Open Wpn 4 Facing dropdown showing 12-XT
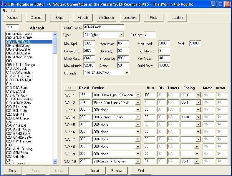232x176 pixels. click(x=198, y=117)
